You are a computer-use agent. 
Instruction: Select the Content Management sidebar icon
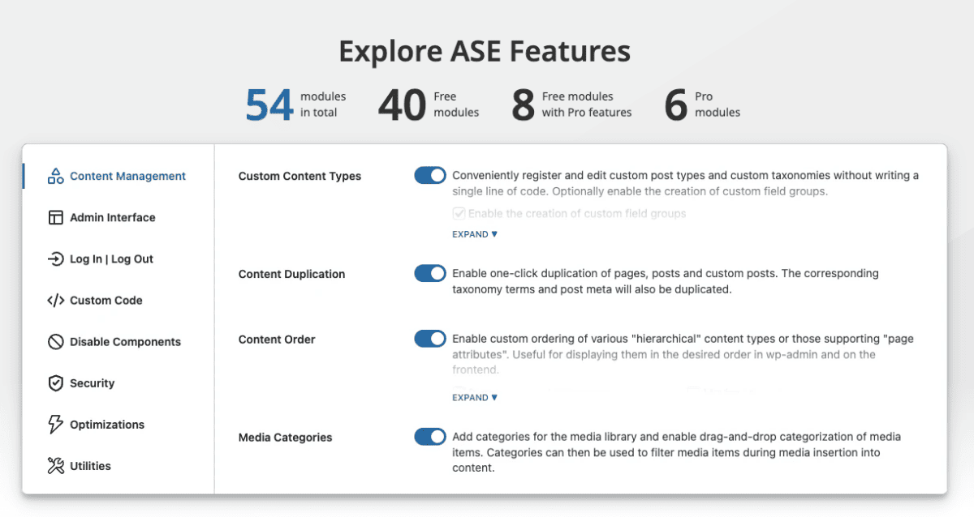[55, 175]
